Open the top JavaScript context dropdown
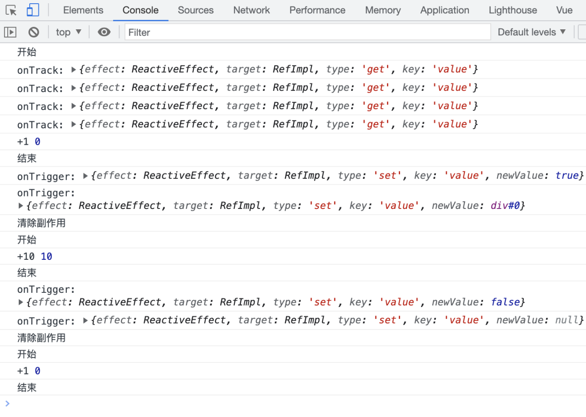Viewport: 586px width, 417px height. click(68, 32)
